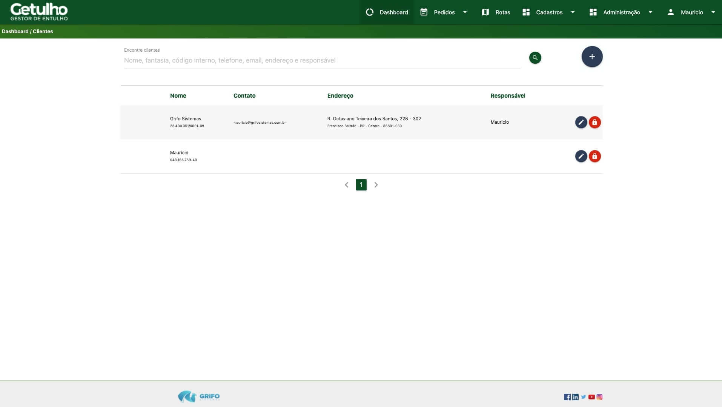Viewport: 722px width, 407px height.
Task: Add a new client with plus button
Action: 592,57
